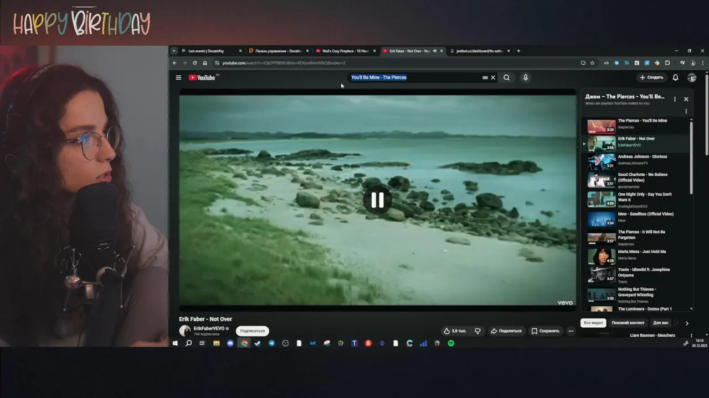Select the Похожий контент filter chip
This screenshot has height=398, width=709.
(x=628, y=323)
